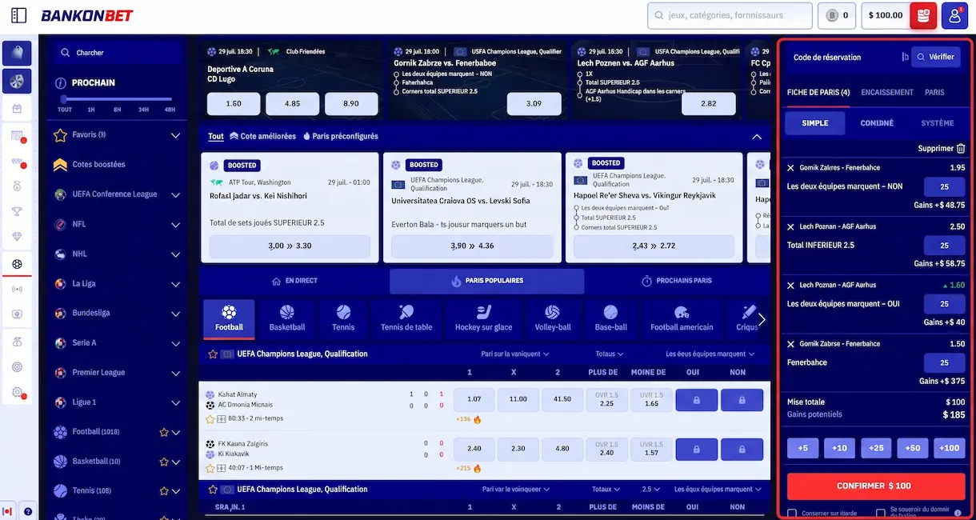The height and width of the screenshot is (520, 976).
Task: Tick the Se souvenir checkbox under Confirmer
Action: pos(881,513)
